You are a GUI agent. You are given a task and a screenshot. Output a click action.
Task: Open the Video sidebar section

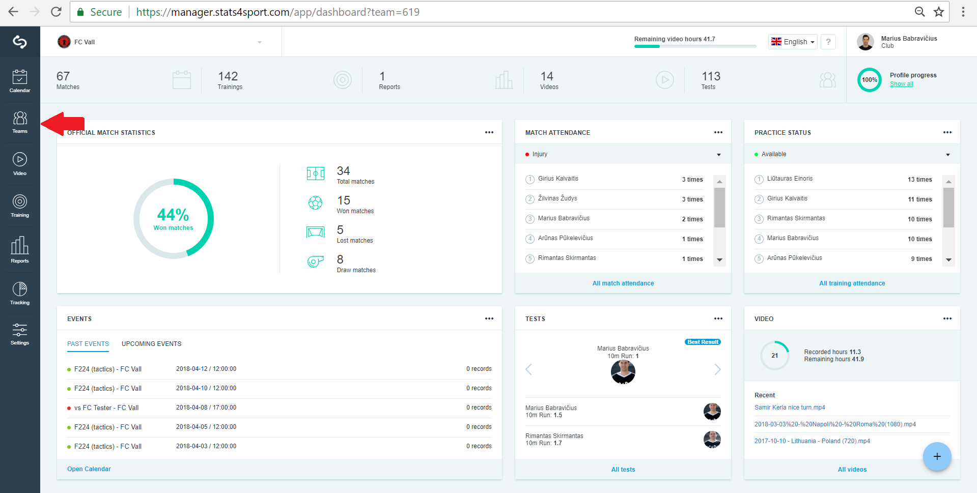20,164
